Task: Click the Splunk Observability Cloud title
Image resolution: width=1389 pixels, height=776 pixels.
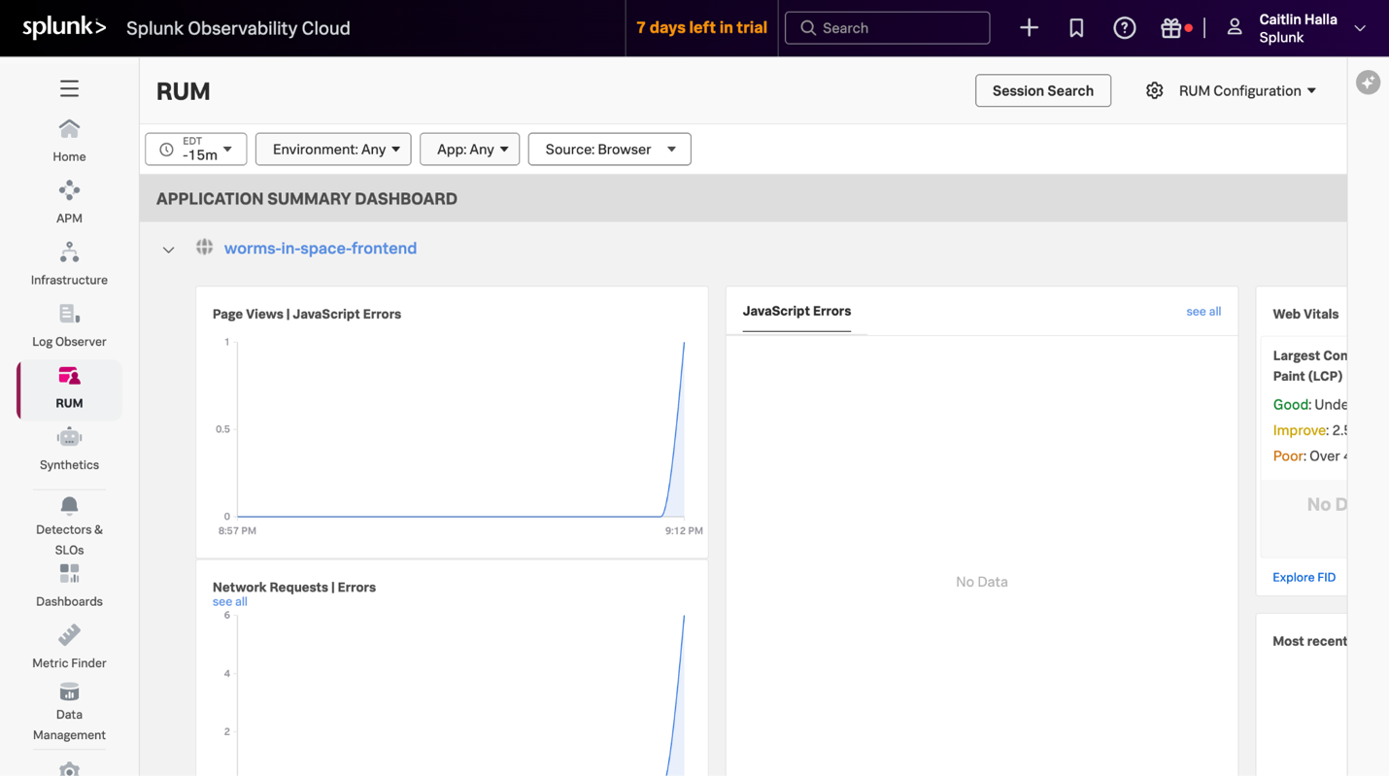Action: pos(238,28)
